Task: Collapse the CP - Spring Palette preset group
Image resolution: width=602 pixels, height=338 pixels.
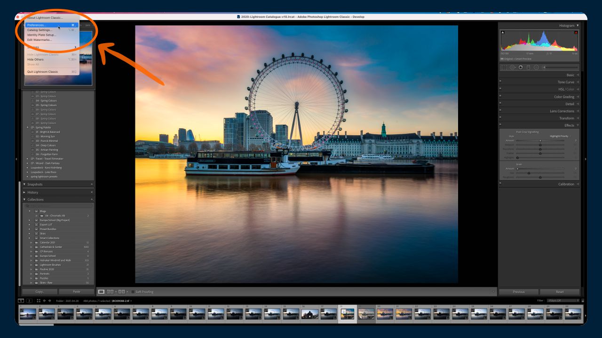Action: pyautogui.click(x=27, y=127)
